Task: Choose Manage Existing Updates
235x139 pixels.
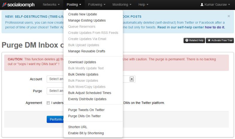Action: click(87, 20)
